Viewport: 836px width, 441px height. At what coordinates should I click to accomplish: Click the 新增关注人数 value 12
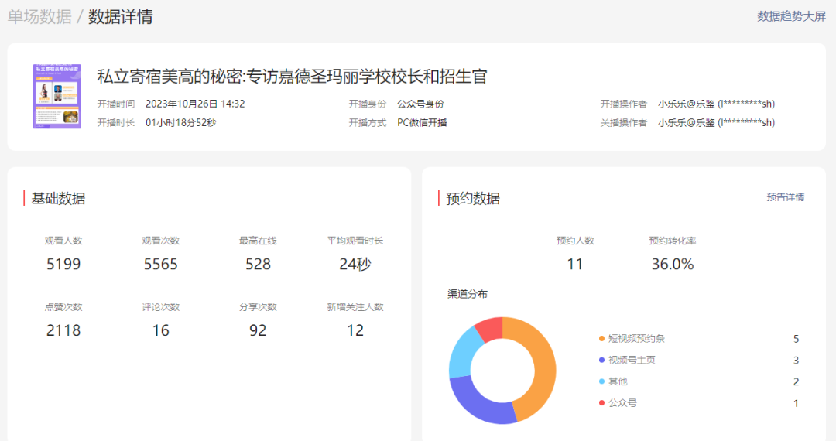tap(355, 330)
